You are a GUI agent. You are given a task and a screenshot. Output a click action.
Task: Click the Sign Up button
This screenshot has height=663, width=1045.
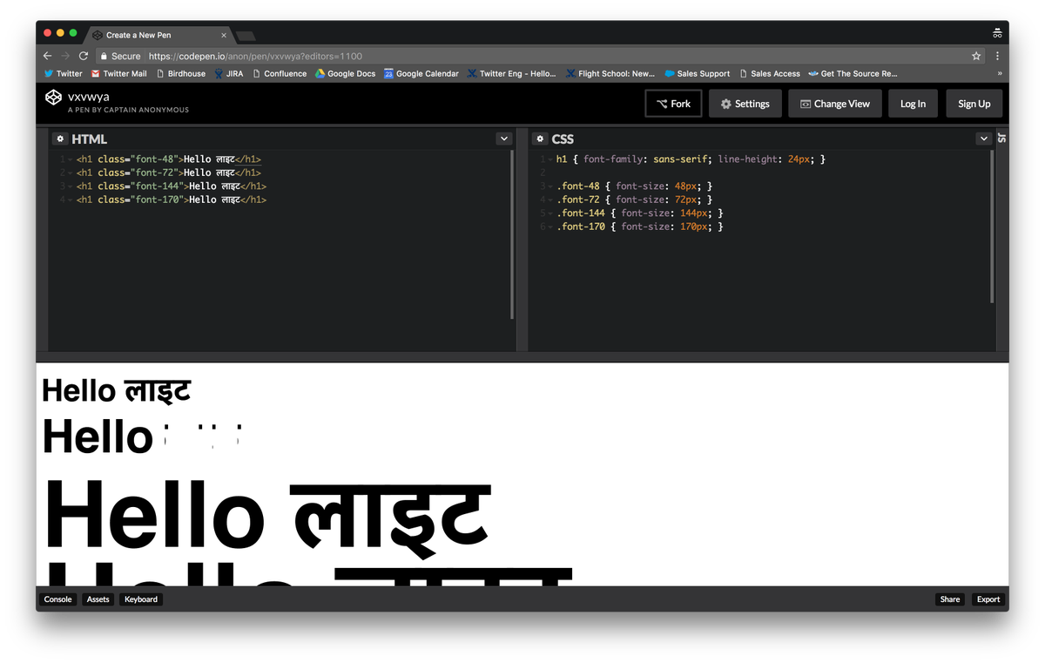point(974,104)
